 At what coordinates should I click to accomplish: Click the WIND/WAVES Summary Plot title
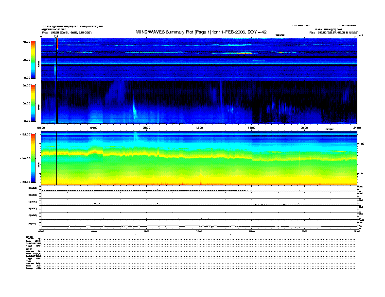coord(201,32)
